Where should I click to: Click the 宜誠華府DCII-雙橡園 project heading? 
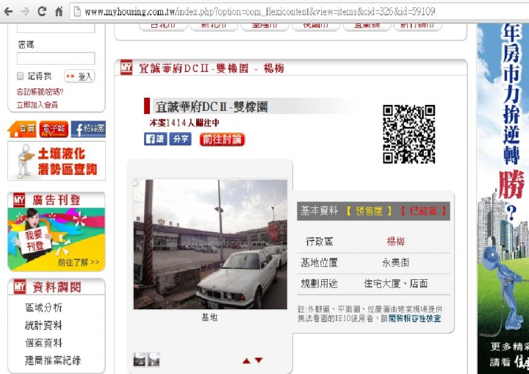coord(212,107)
